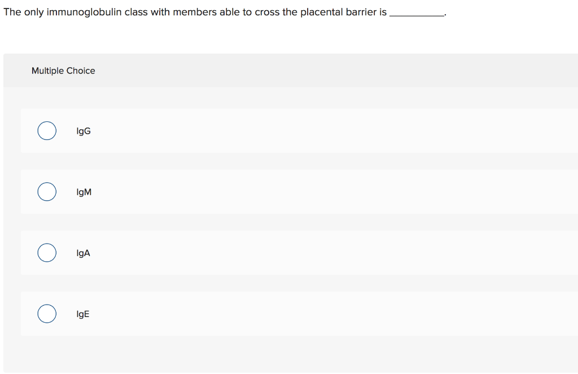
Task: Click the IgE answer label
Action: coord(82,314)
